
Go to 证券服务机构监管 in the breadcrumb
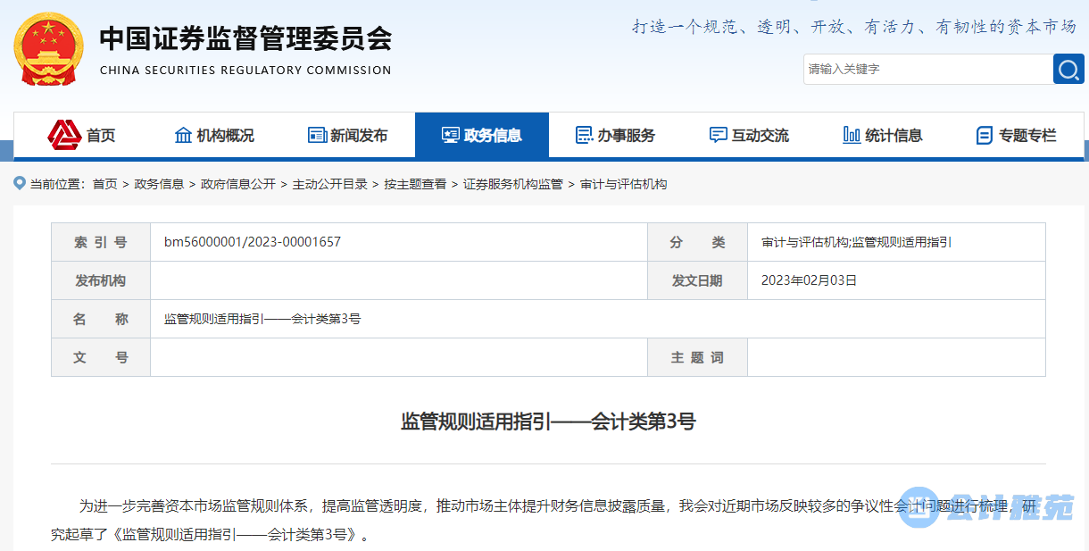coord(513,184)
